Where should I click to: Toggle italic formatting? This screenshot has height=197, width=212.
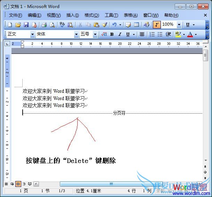pyautogui.click(x=120, y=34)
